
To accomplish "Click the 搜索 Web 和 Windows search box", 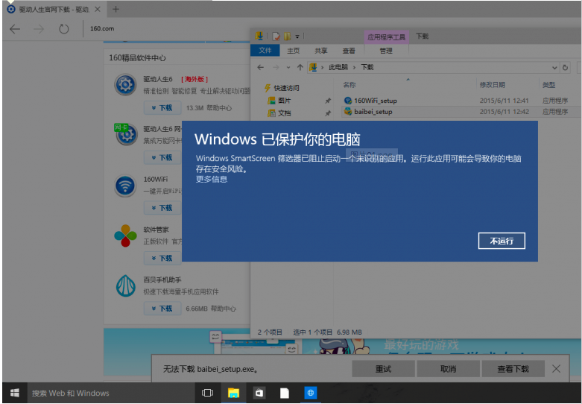I will [x=111, y=393].
